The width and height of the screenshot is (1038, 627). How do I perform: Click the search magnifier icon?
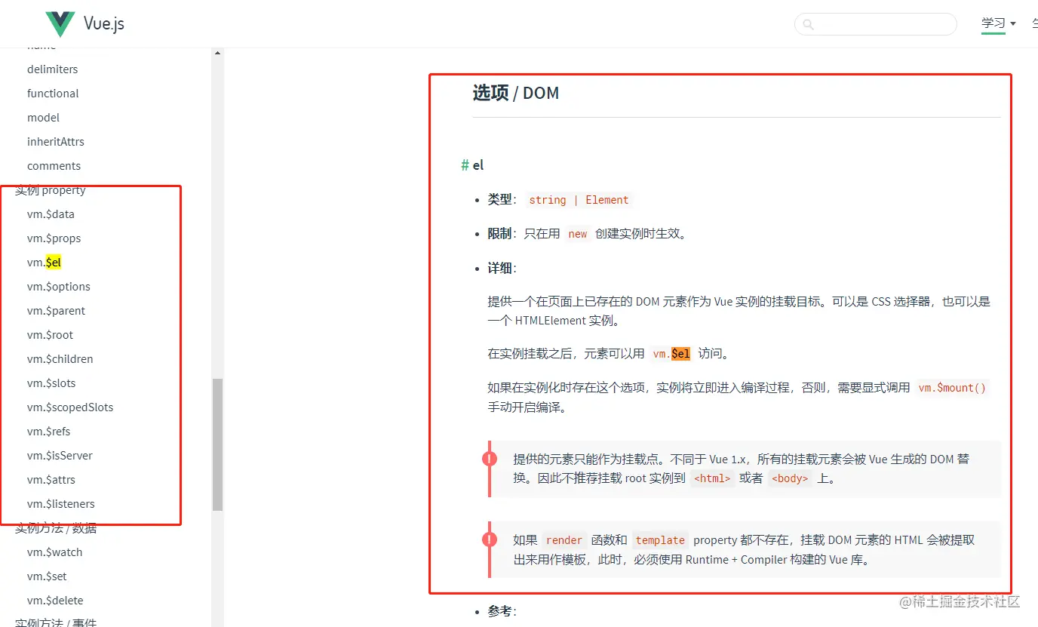coord(808,24)
